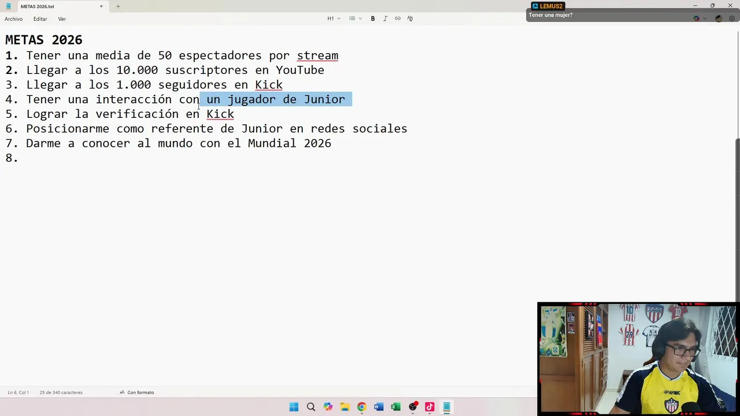Click 'Kick' in the verificación line
740x416 pixels.
click(220, 114)
